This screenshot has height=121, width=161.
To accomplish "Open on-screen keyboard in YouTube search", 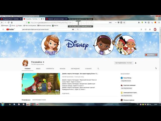I will [73, 29].
